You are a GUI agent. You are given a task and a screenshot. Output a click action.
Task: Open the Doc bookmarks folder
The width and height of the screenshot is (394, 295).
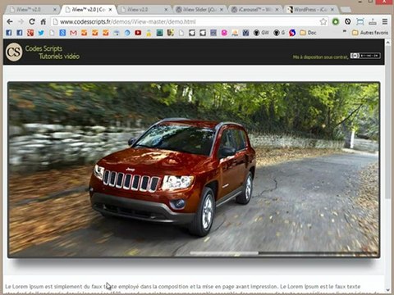point(308,33)
